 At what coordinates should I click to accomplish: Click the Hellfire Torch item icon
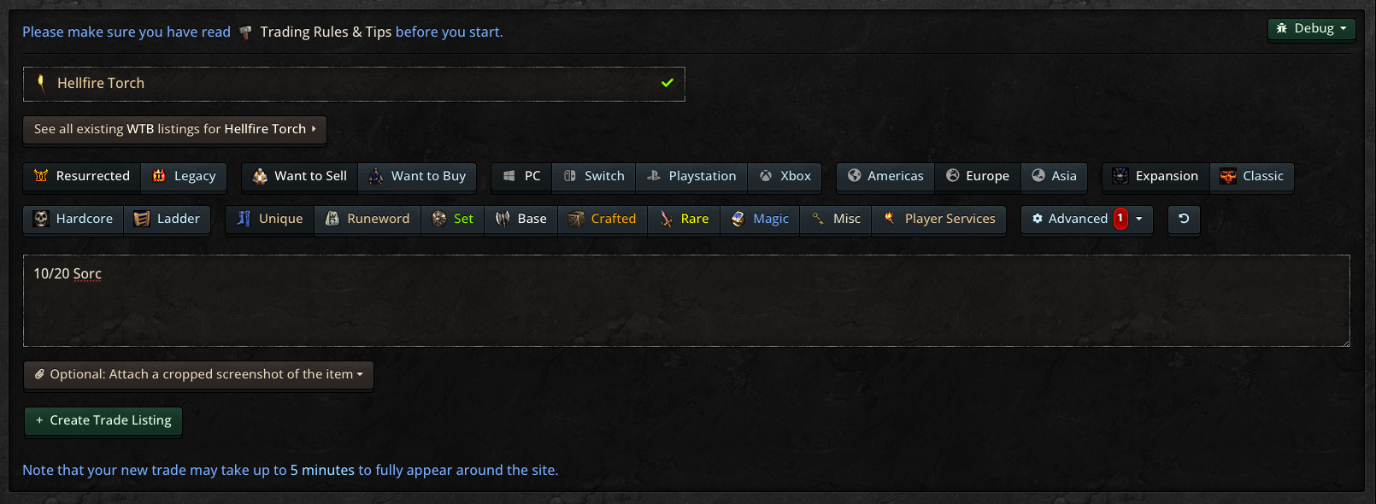click(x=41, y=83)
